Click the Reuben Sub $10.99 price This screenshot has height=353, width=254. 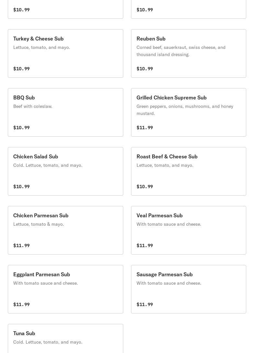(145, 69)
